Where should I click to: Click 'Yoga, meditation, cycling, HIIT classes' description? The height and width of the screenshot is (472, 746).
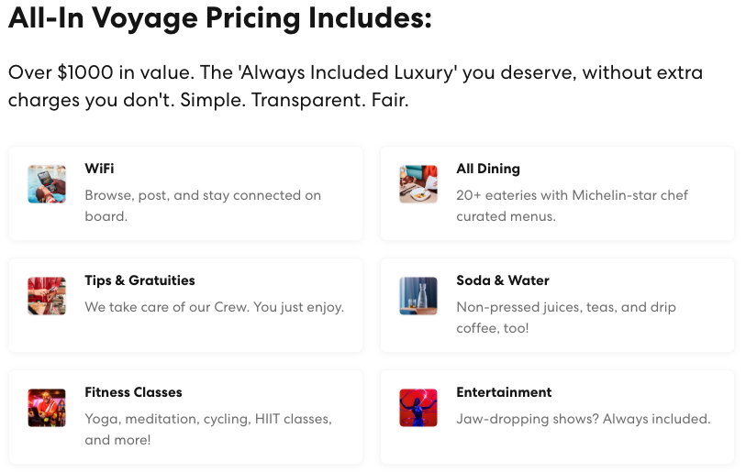click(208, 429)
